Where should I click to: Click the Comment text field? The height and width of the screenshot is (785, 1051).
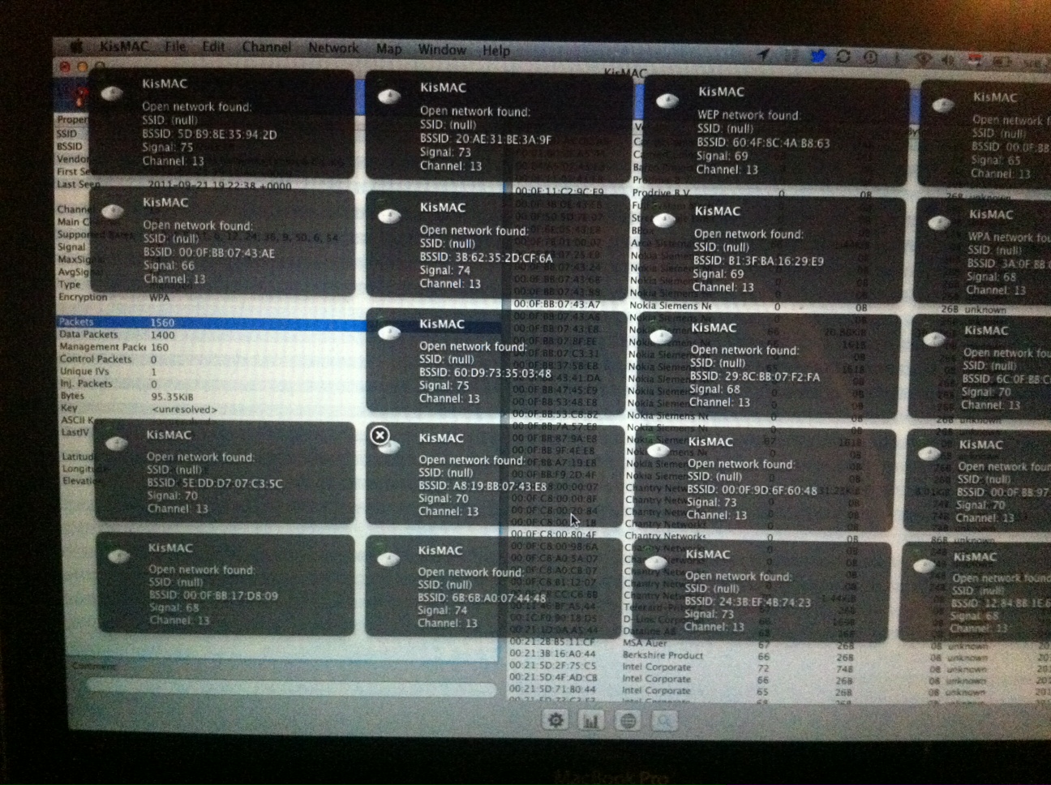tap(292, 688)
